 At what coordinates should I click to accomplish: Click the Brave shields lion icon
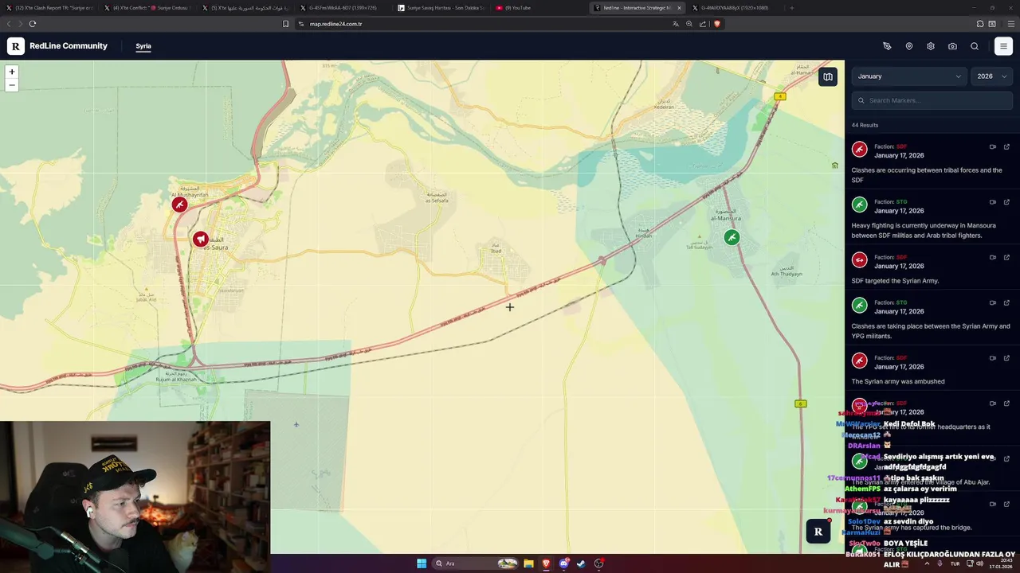[x=716, y=24]
